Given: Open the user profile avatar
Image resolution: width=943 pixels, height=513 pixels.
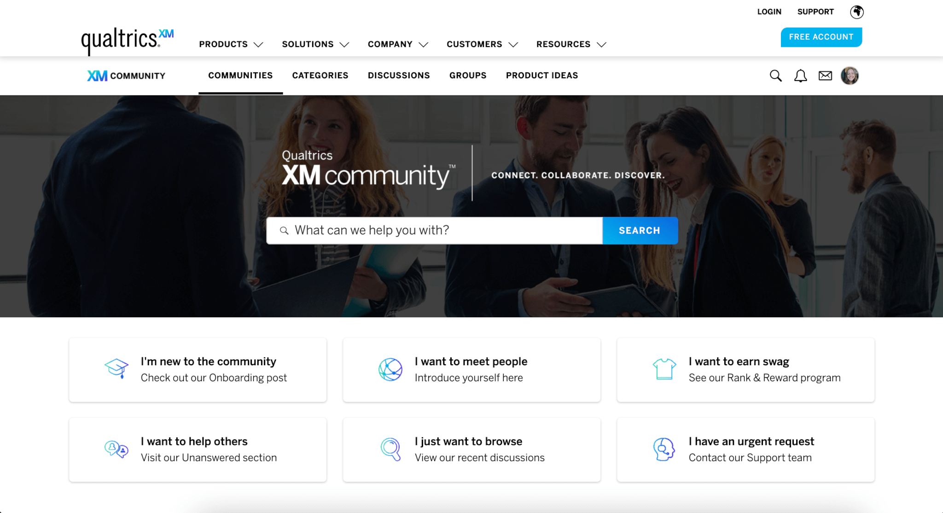Looking at the screenshot, I should pos(850,76).
